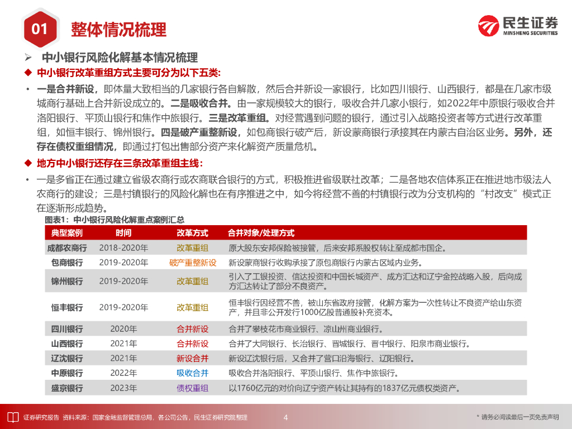Select the subheading 中小银行风险化解基本情况梳理
This screenshot has width=572, height=429.
click(x=120, y=58)
